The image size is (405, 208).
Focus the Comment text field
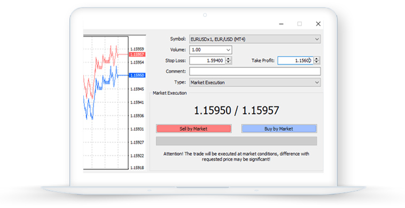pyautogui.click(x=255, y=71)
